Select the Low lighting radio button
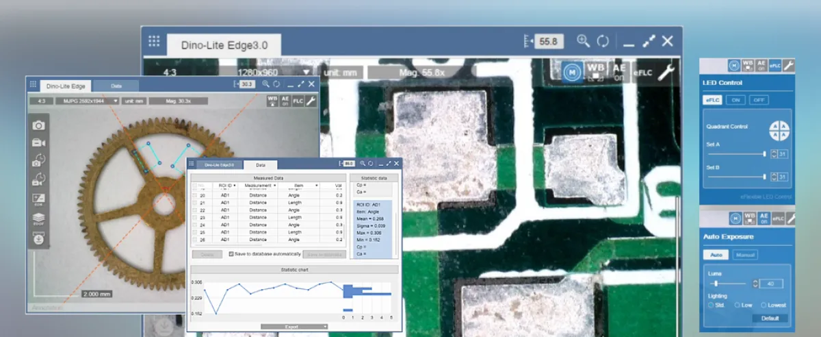Viewport: 821px width, 337px height. pos(738,305)
